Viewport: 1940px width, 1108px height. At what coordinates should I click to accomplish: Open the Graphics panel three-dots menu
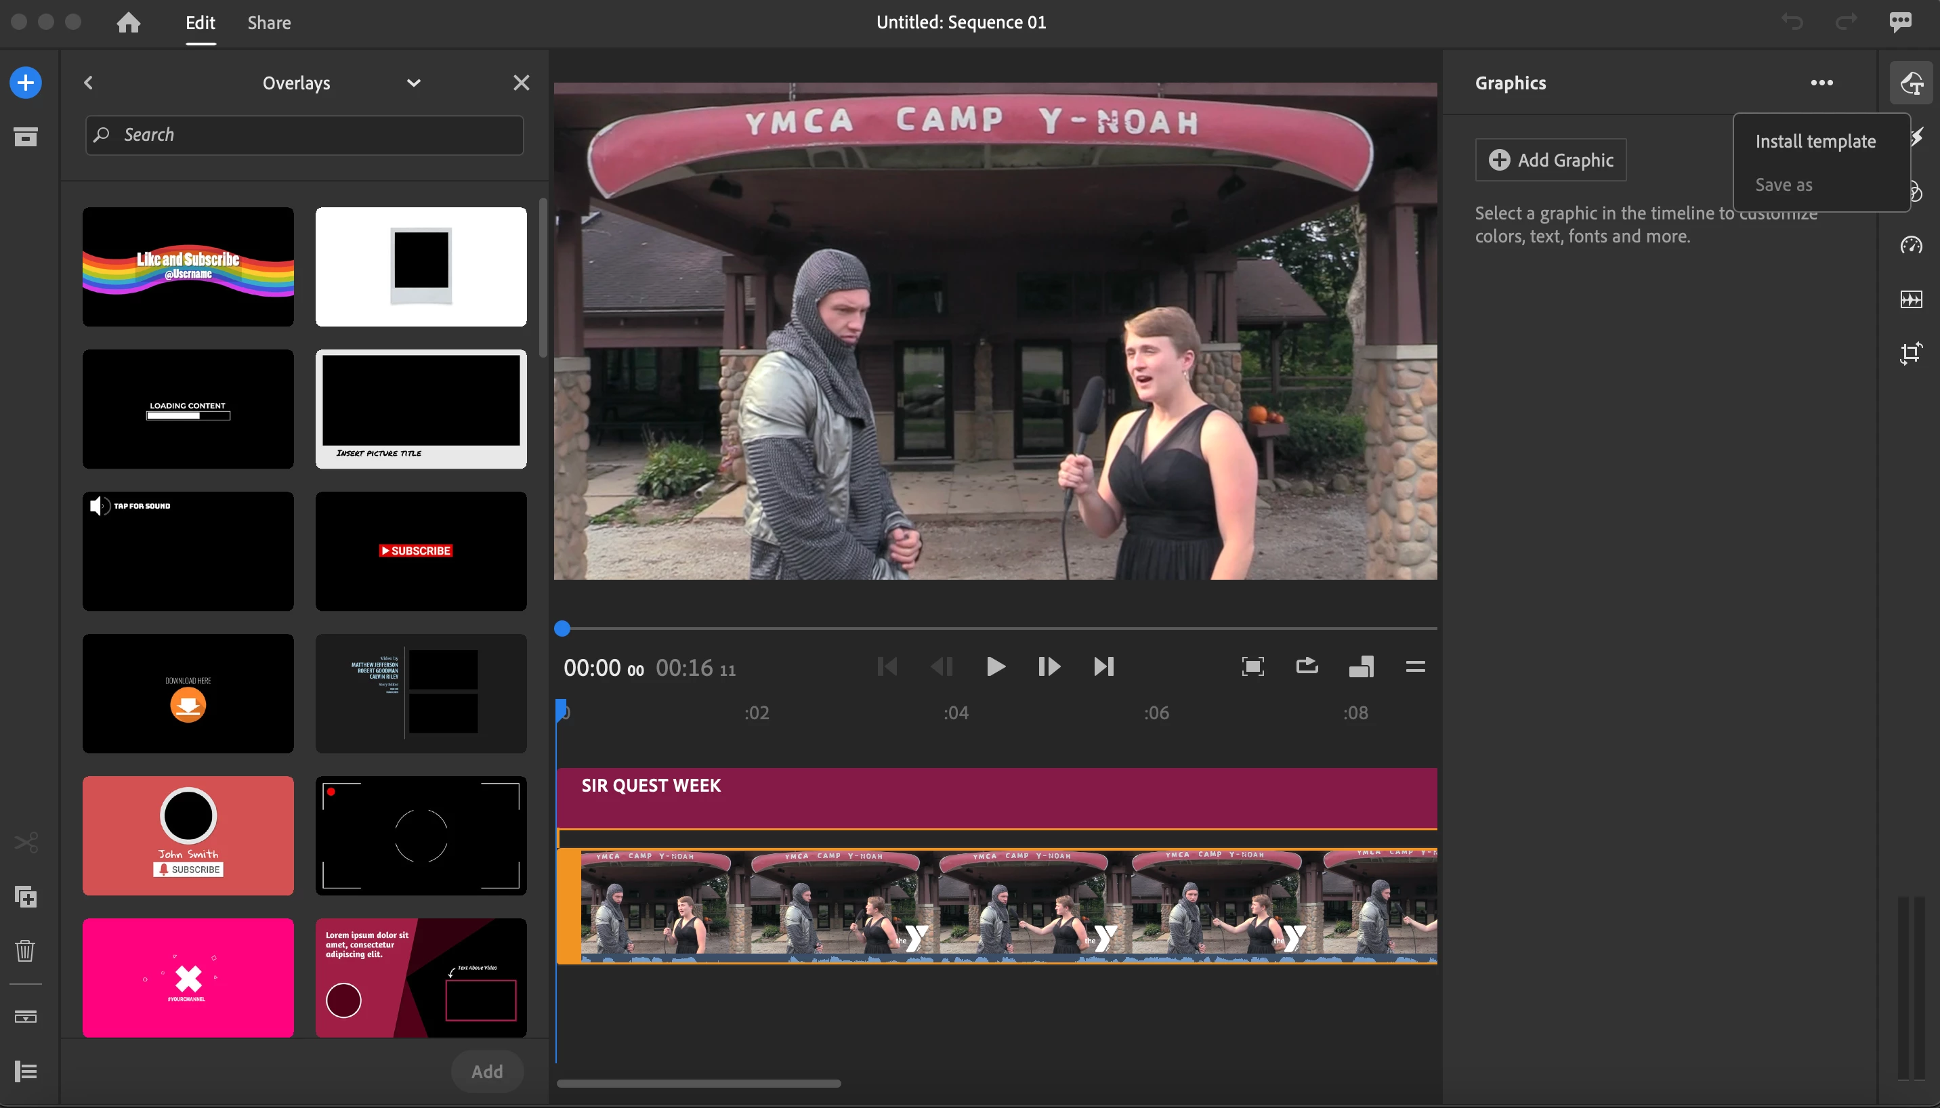point(1821,83)
